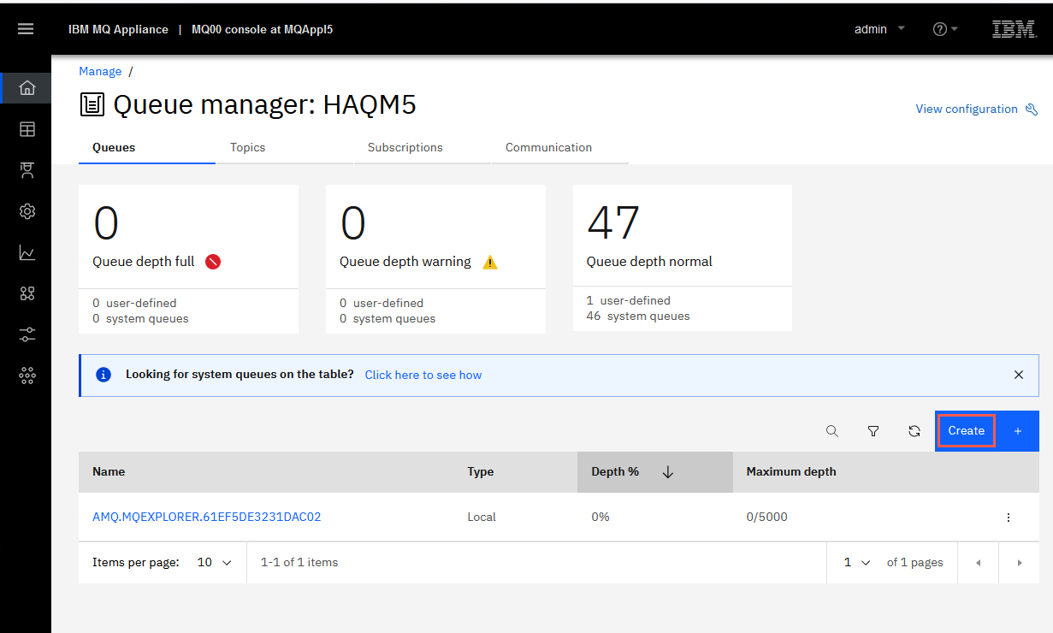Click the '0%' depth cell
This screenshot has width=1053, height=633.
tap(600, 518)
